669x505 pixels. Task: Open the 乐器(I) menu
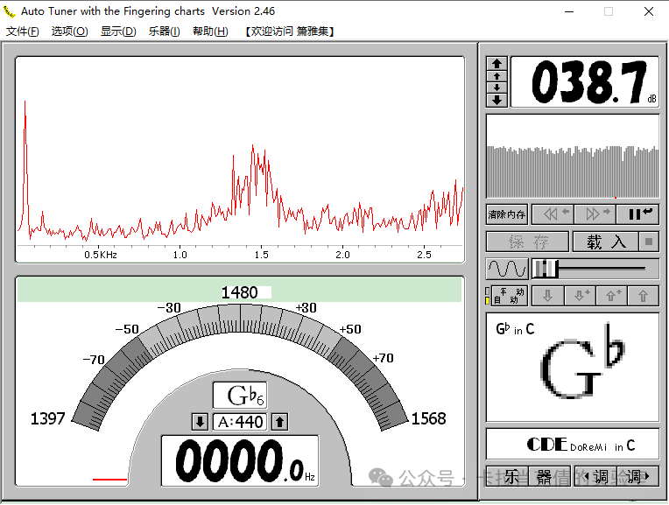click(164, 32)
